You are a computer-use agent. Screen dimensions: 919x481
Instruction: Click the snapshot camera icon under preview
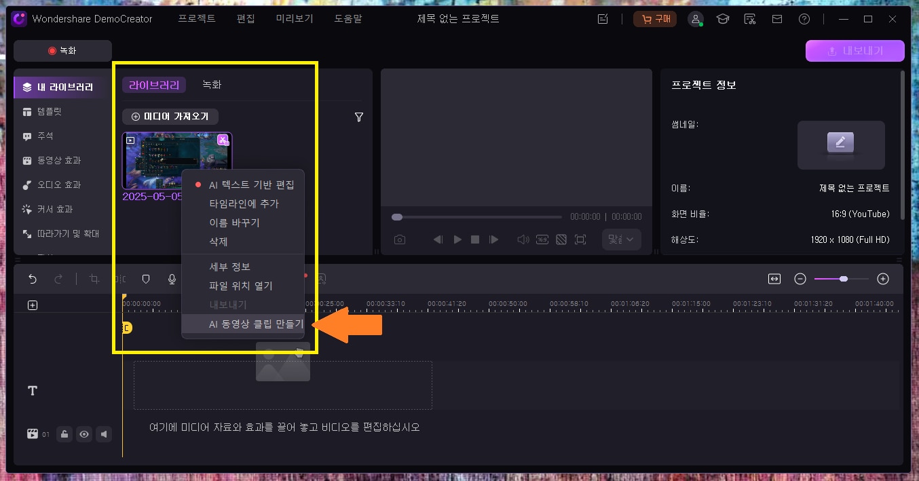coord(400,239)
